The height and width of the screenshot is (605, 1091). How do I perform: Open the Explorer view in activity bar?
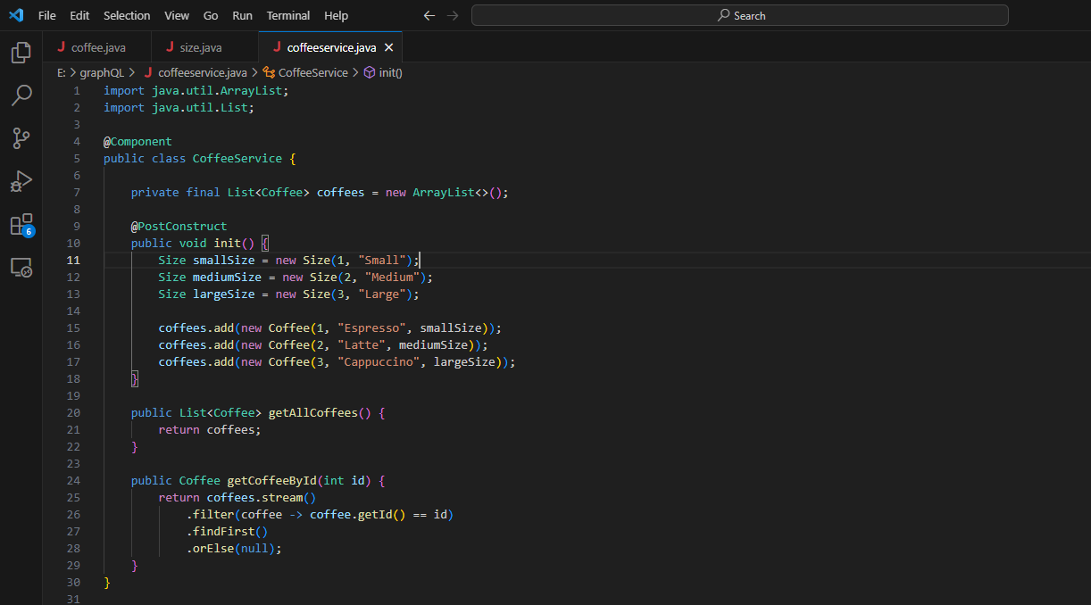click(x=21, y=53)
